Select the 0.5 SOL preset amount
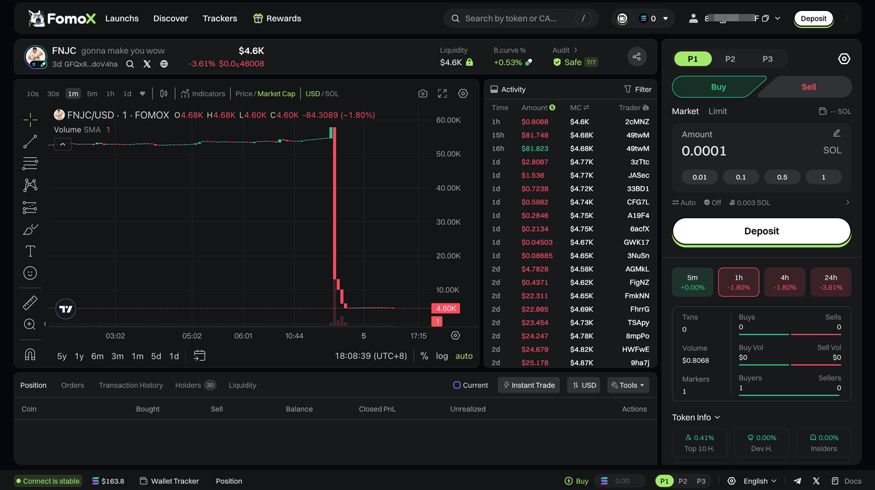 (x=782, y=177)
